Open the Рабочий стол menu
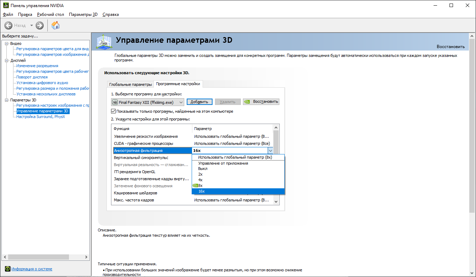 pos(51,14)
